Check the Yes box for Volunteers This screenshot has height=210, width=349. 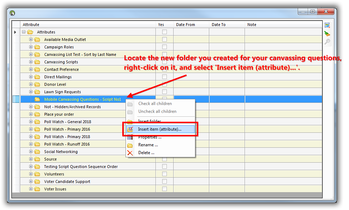click(x=164, y=174)
